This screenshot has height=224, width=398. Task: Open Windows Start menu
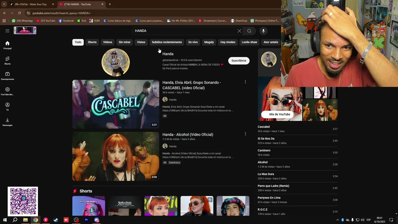[5, 220]
